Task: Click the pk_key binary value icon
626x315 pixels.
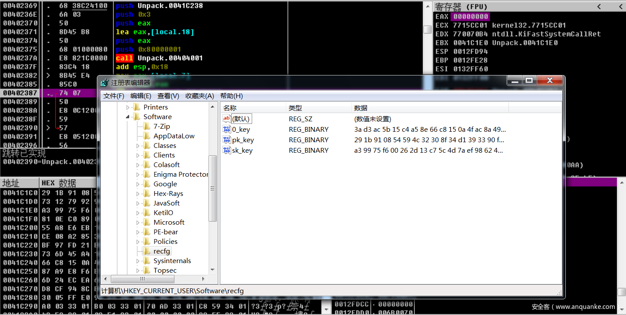Action: 227,140
